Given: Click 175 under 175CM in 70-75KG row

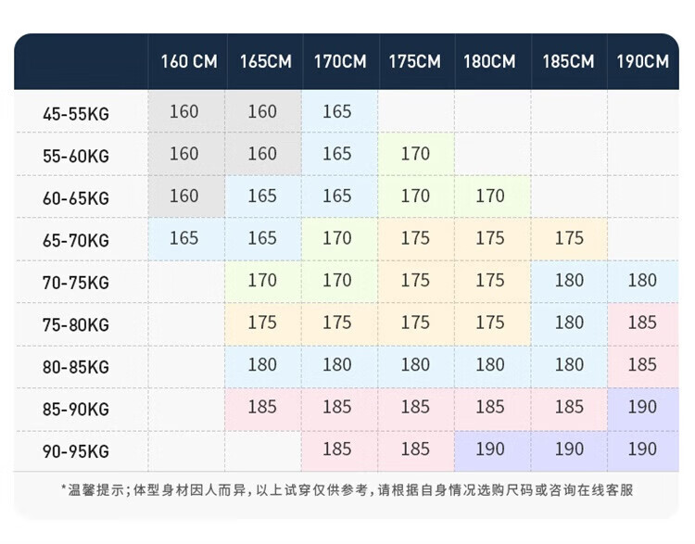Looking at the screenshot, I should click(x=415, y=280).
